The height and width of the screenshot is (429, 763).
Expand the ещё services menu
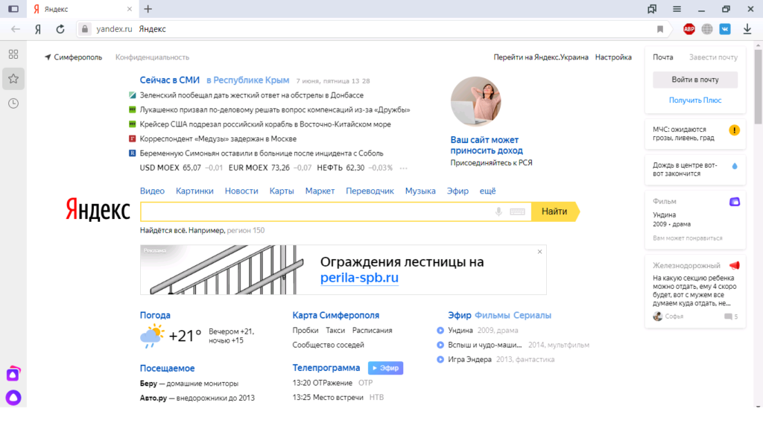click(x=487, y=191)
